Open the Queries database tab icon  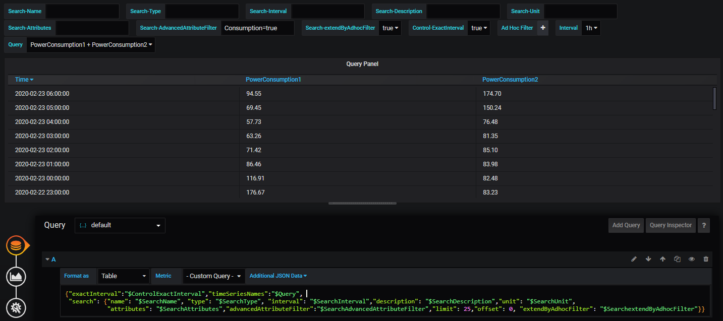[x=16, y=245]
